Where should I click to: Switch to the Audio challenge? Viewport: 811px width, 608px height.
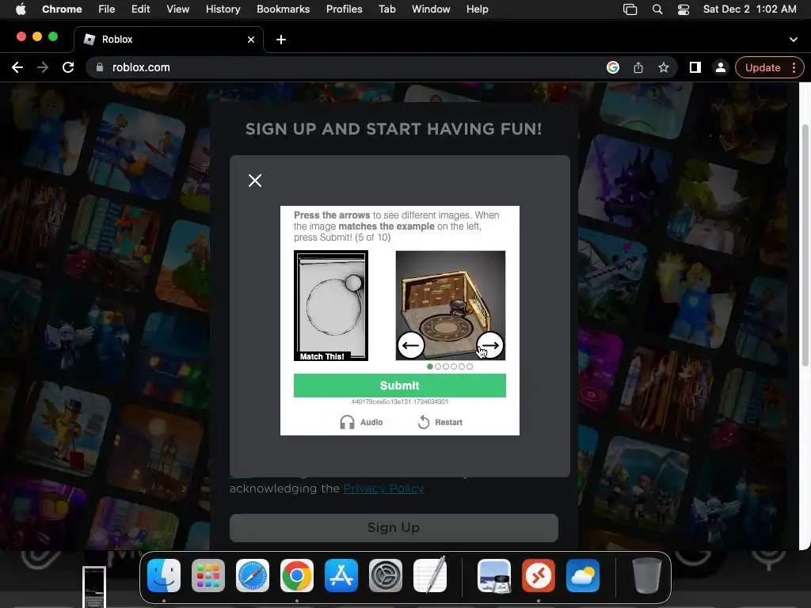[361, 423]
